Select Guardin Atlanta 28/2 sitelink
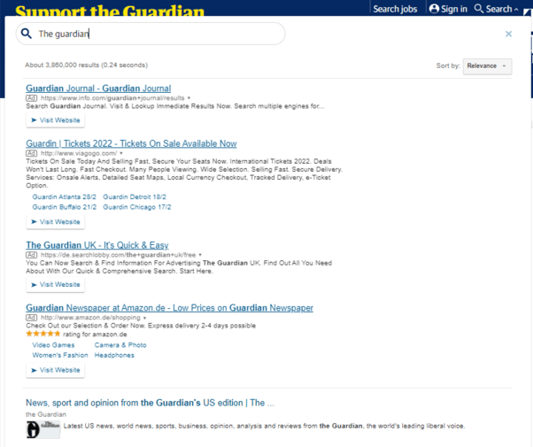The height and width of the screenshot is (447, 533). tap(63, 197)
